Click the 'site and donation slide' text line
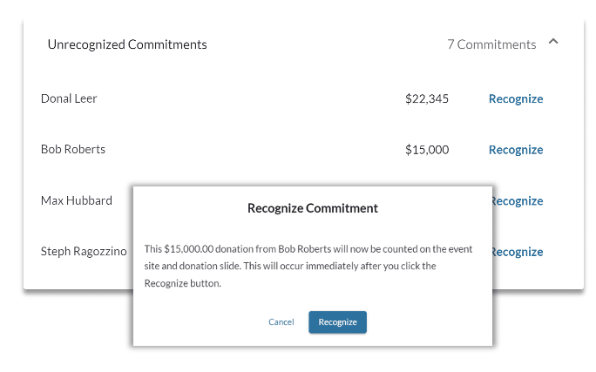The width and height of the screenshot is (596, 372). click(x=290, y=266)
